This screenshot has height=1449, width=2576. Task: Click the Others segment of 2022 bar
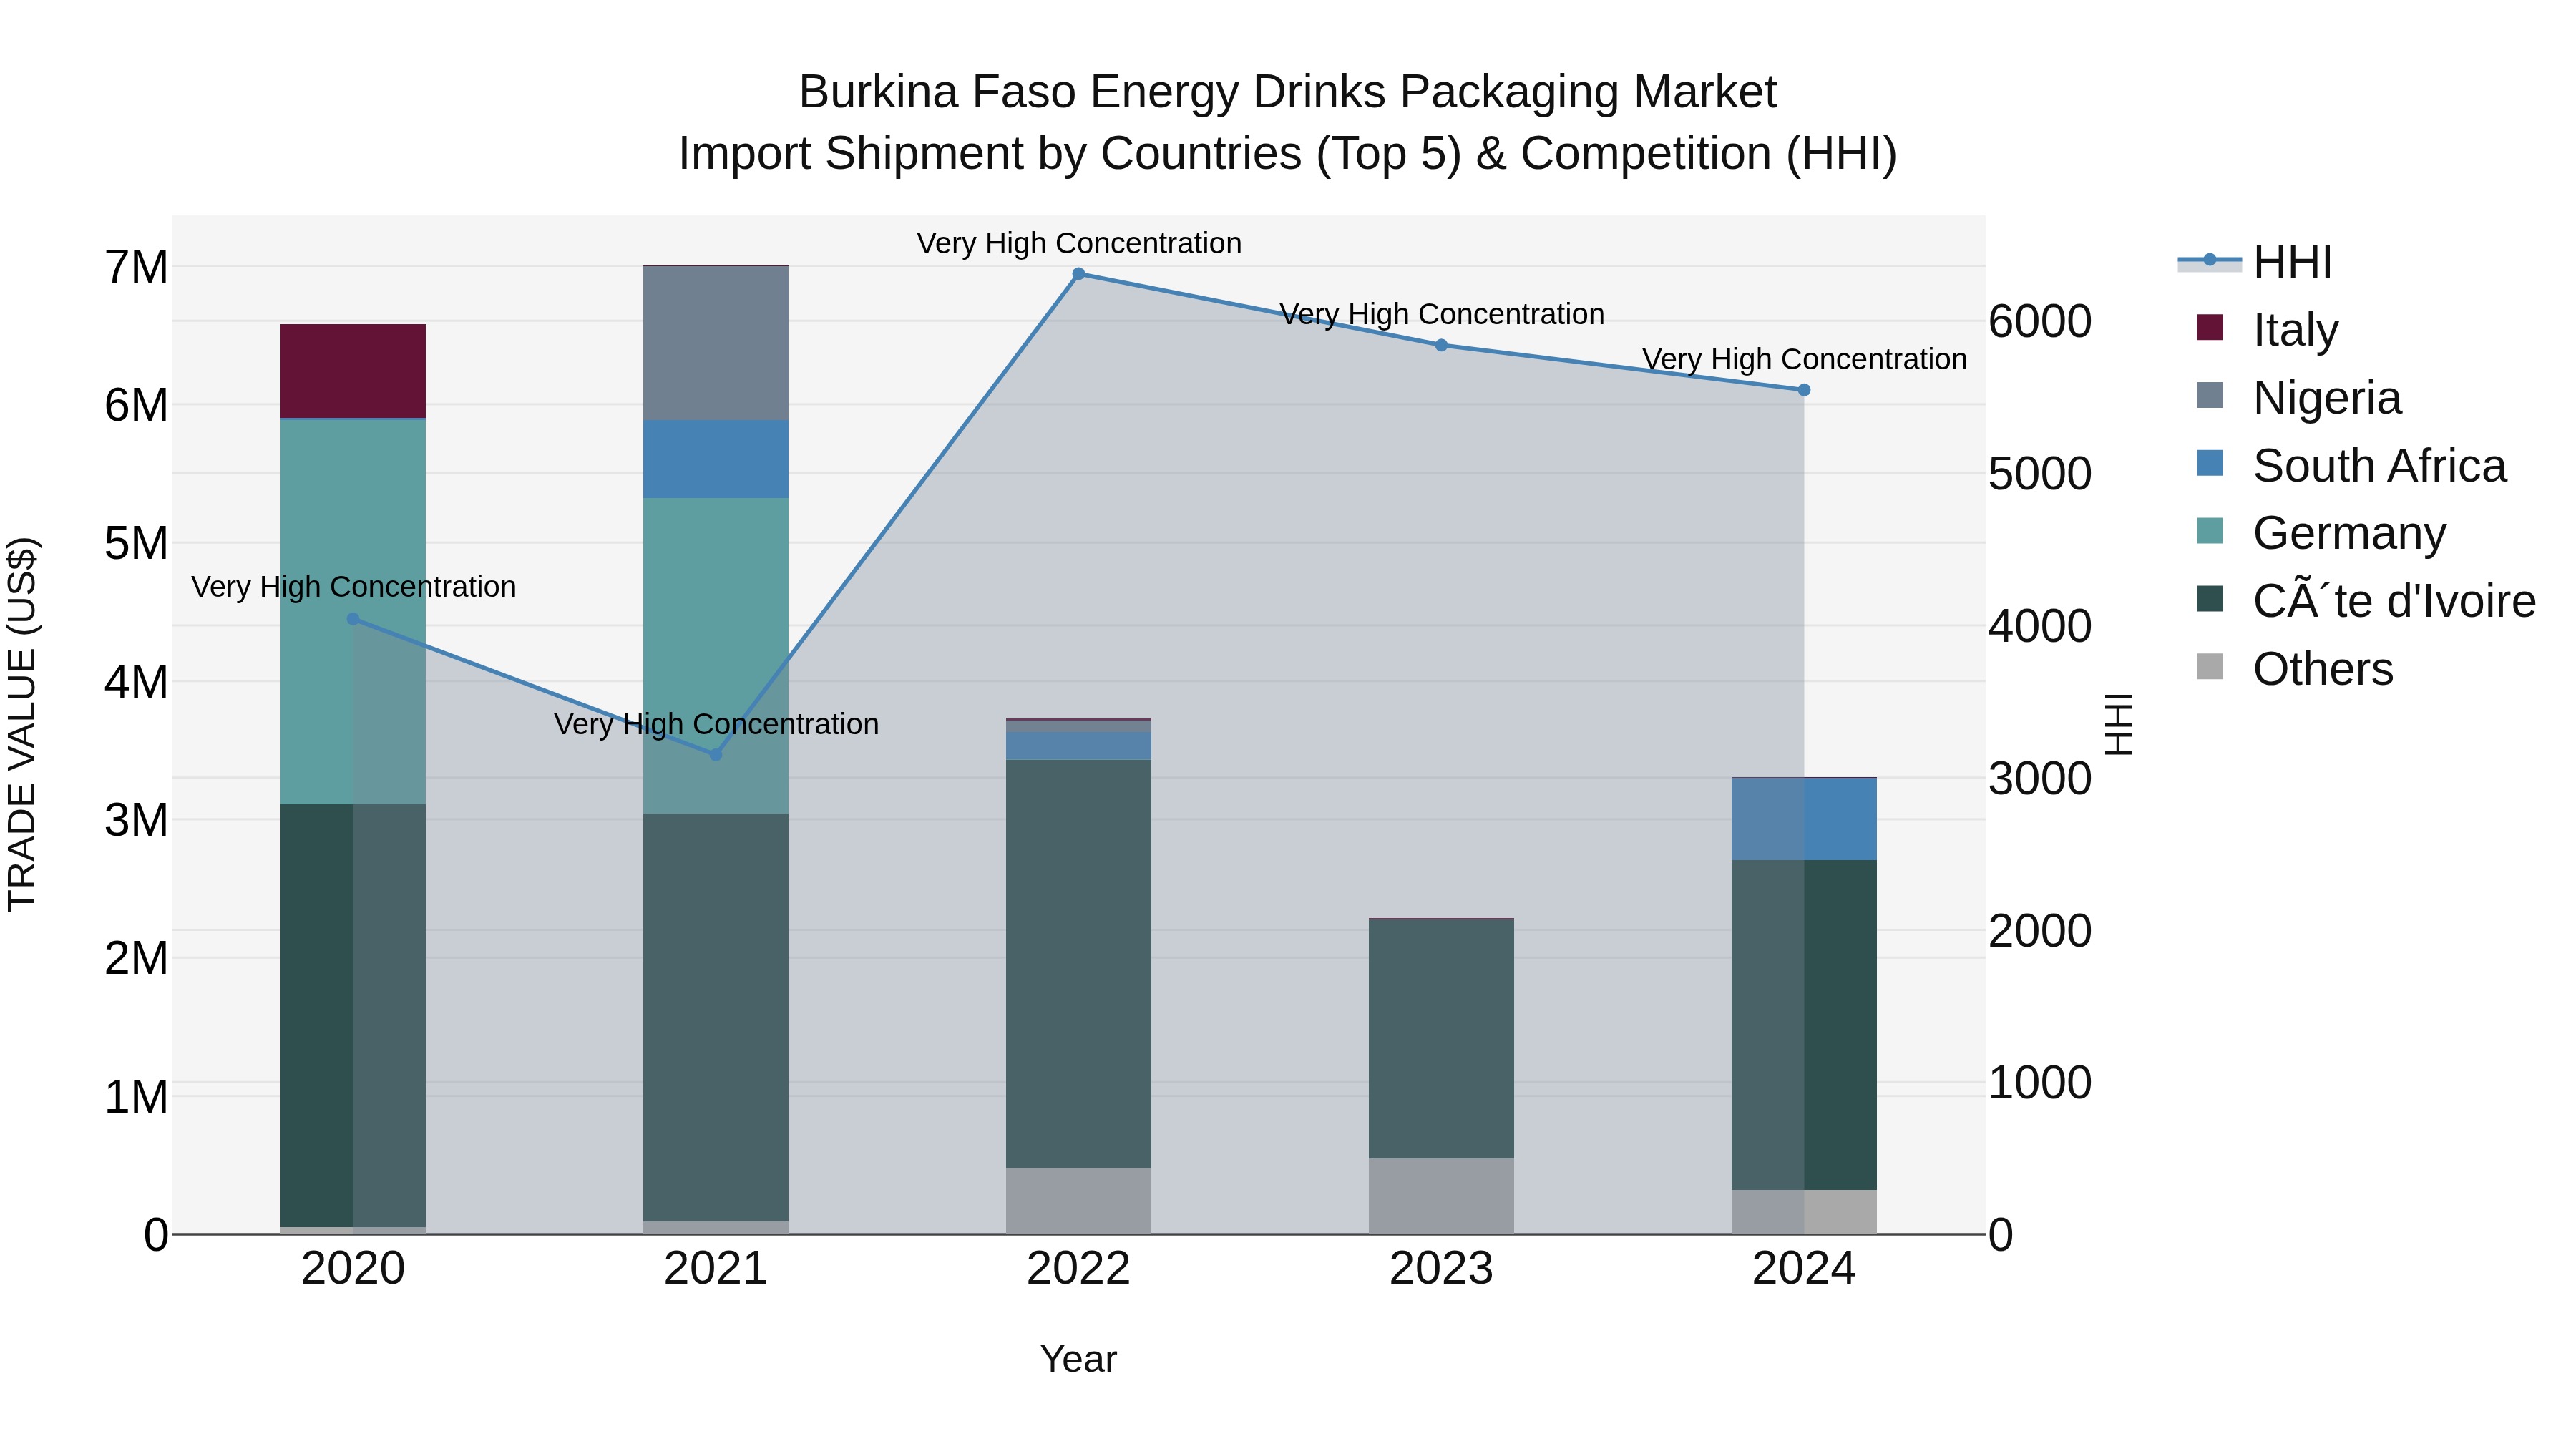click(x=1079, y=1201)
